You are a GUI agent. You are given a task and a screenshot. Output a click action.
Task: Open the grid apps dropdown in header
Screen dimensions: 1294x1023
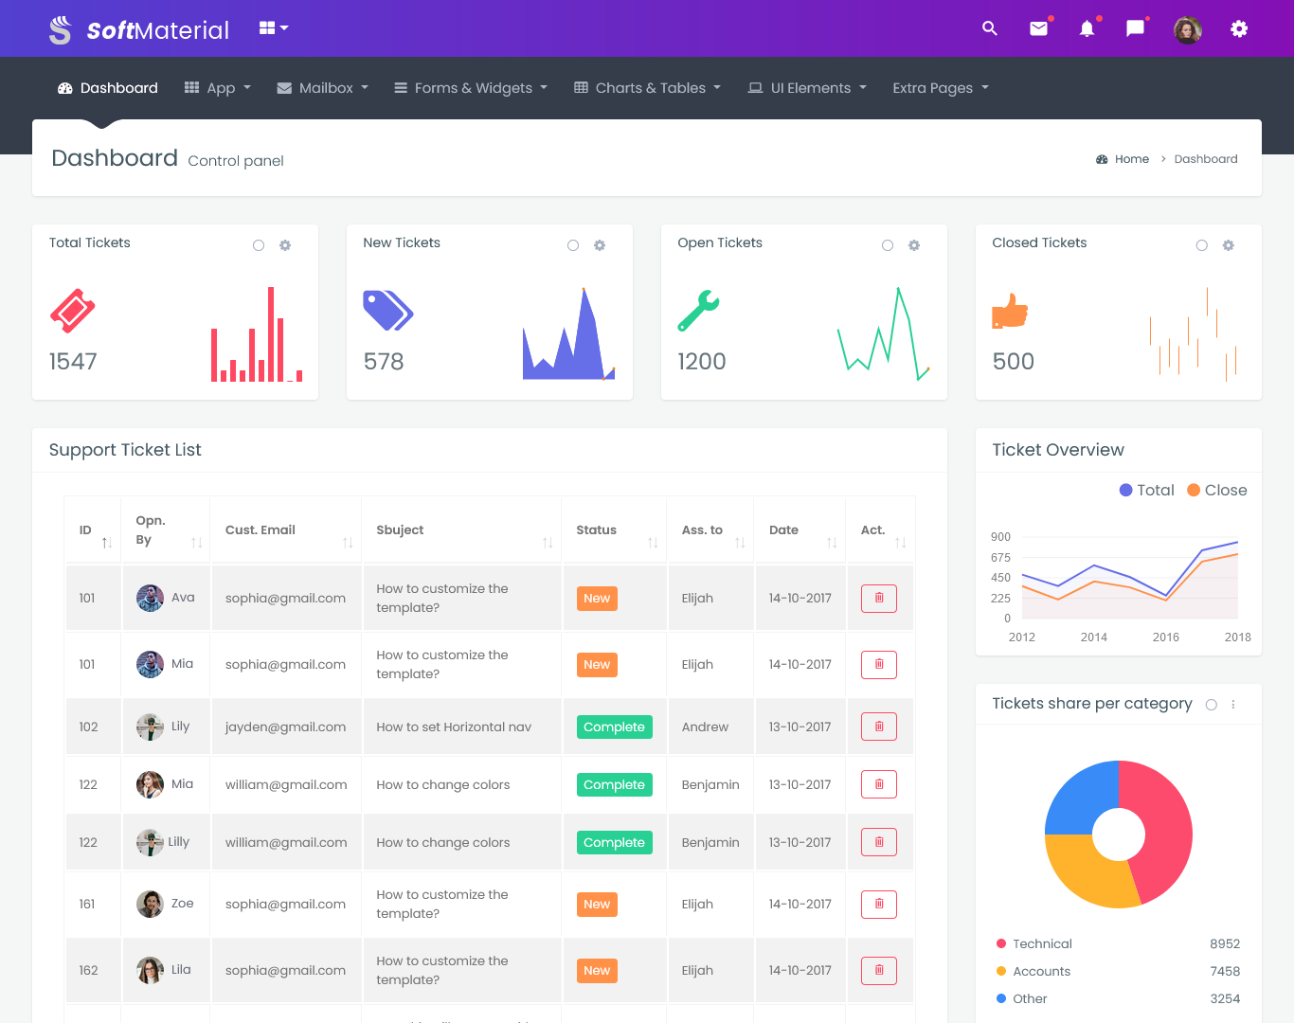click(274, 28)
